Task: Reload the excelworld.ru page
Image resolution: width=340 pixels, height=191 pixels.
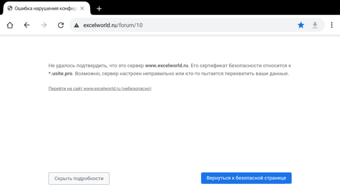Action: tap(61, 25)
